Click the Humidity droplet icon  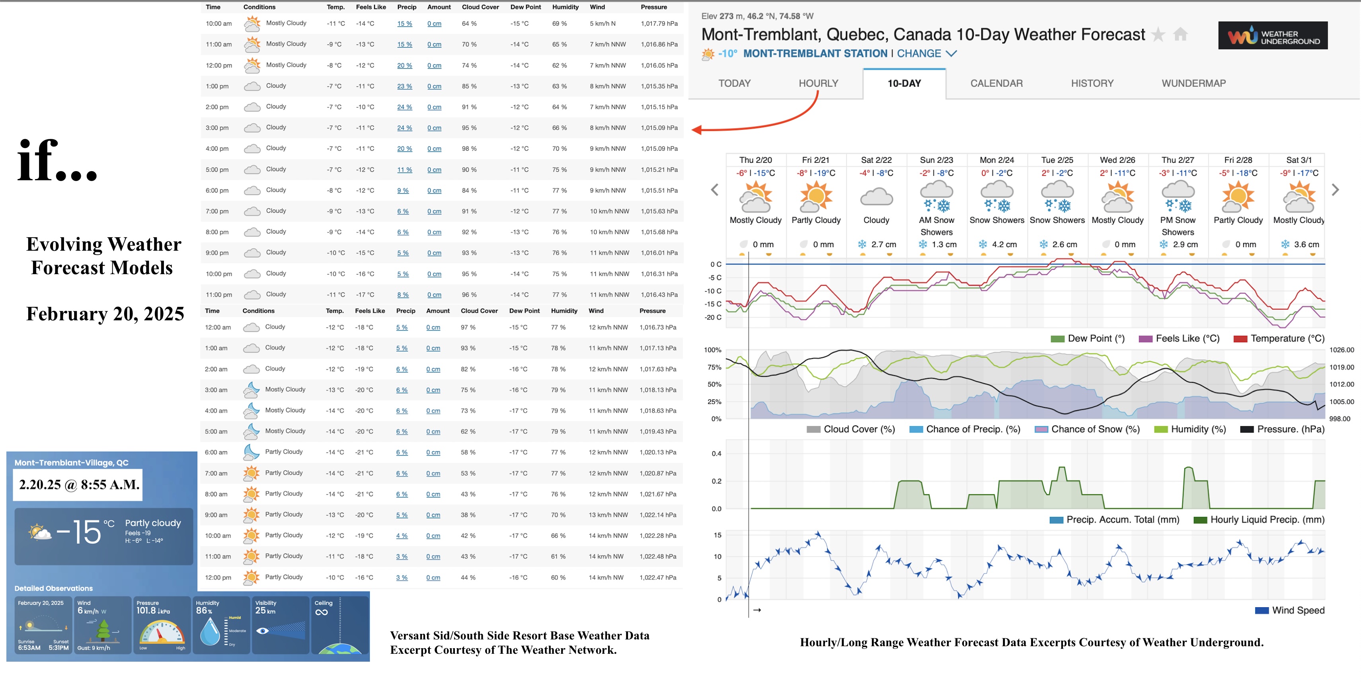pos(210,631)
